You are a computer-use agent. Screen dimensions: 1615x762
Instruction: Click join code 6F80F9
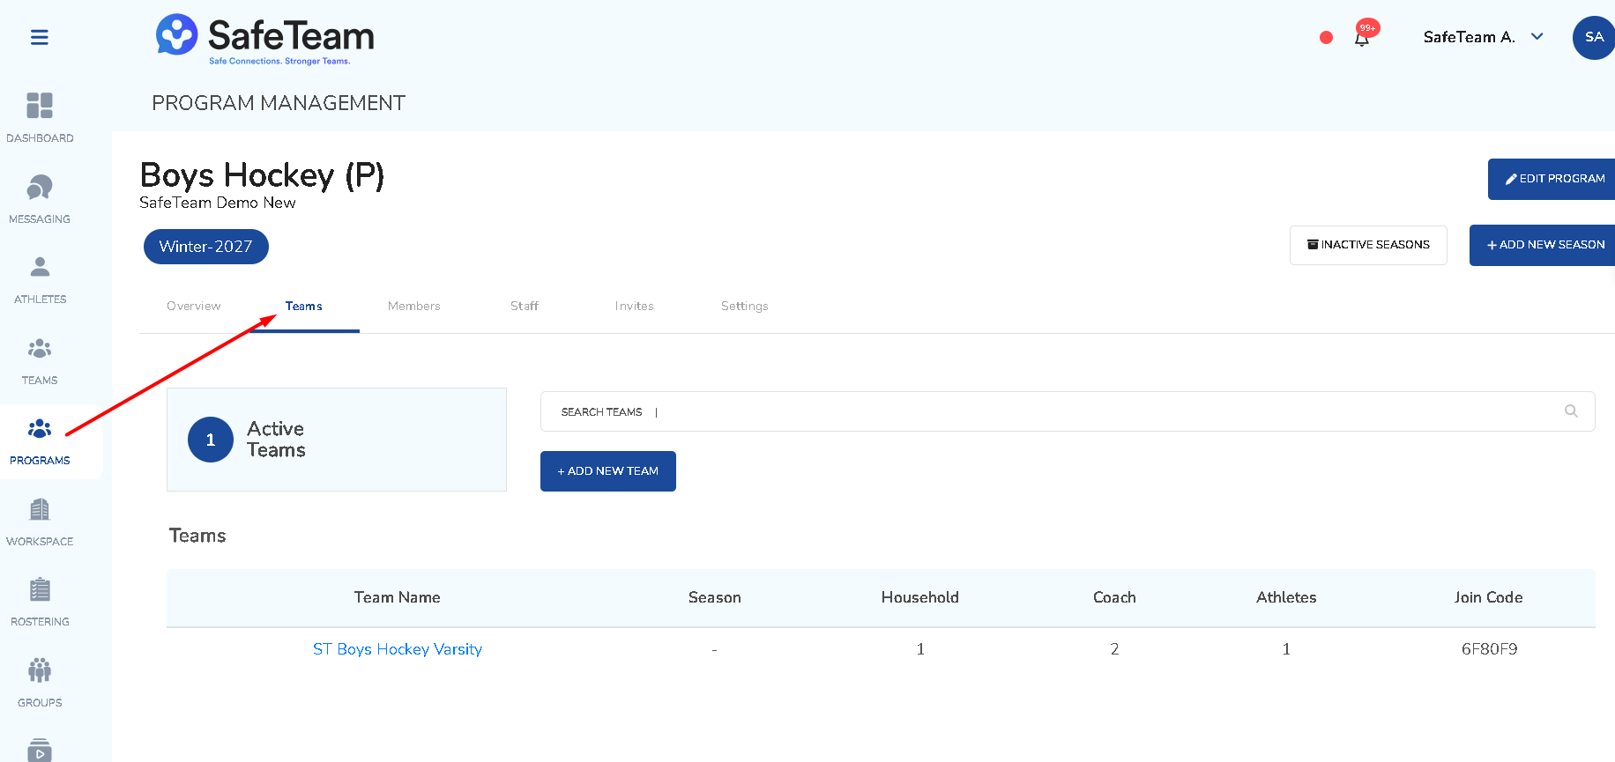point(1490,649)
